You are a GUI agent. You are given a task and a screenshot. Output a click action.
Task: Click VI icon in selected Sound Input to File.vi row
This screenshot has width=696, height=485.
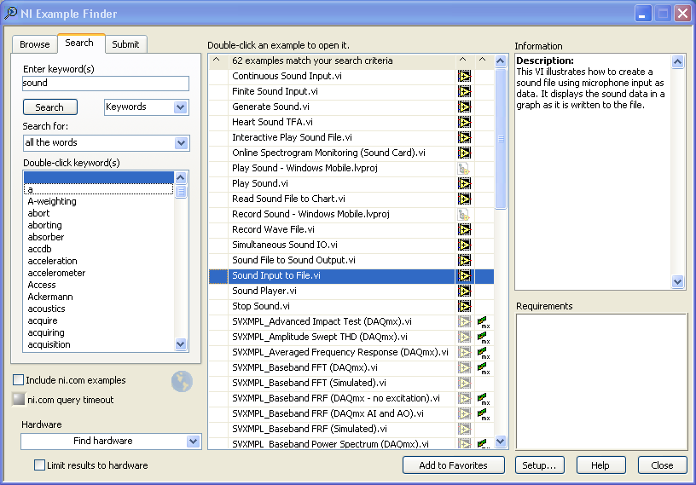tap(464, 275)
